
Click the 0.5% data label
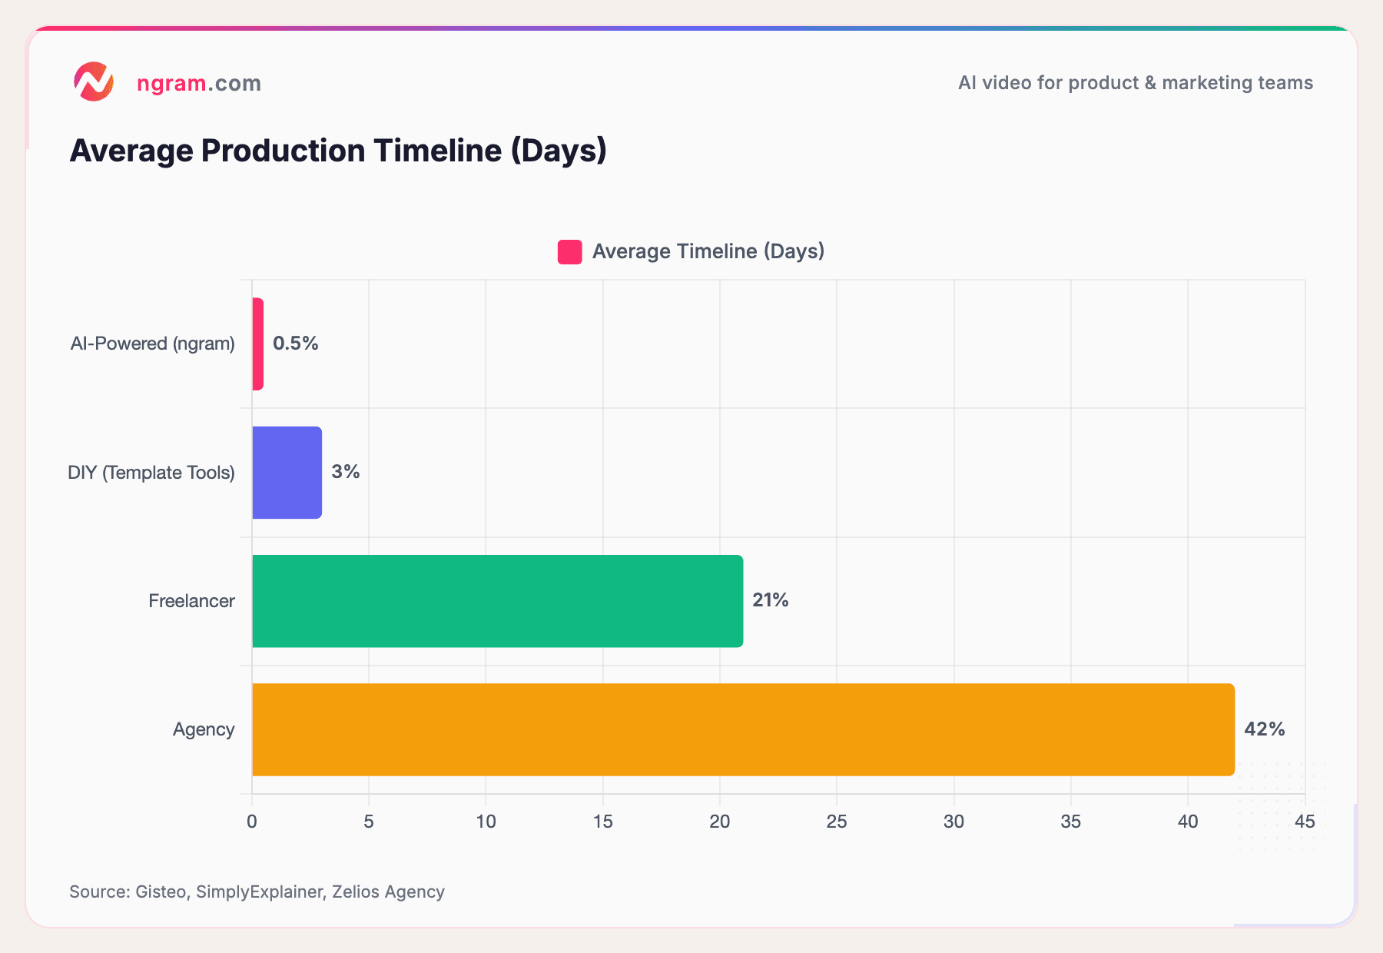296,344
